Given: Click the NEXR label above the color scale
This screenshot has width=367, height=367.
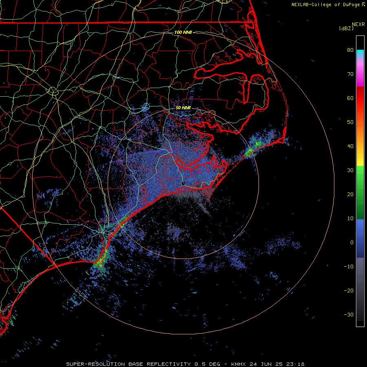Looking at the screenshot, I should pyautogui.click(x=358, y=24).
